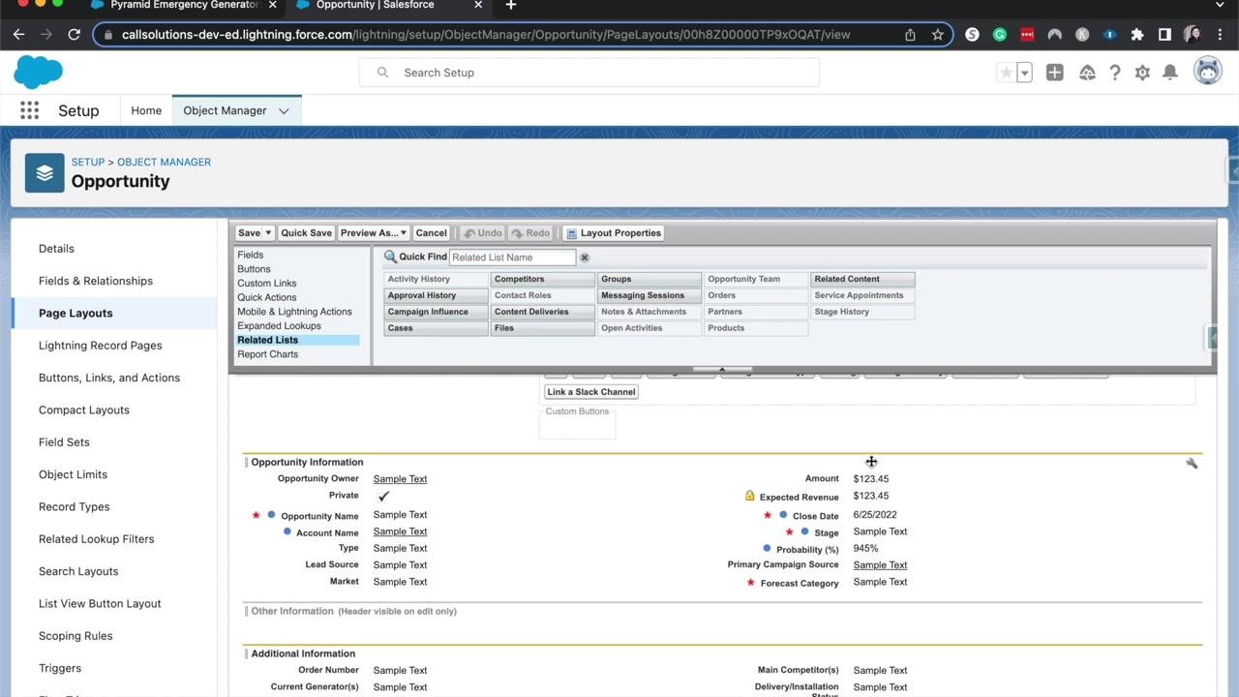Toggle the Private checkbox sample field
Image resolution: width=1239 pixels, height=697 pixels.
383,496
